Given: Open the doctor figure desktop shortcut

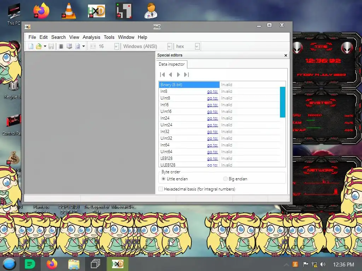Looking at the screenshot, I should pos(151,11).
